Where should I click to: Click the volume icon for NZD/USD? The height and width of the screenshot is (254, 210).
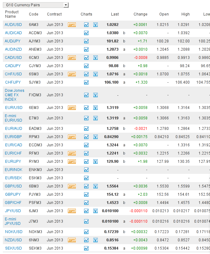[x=95, y=240]
